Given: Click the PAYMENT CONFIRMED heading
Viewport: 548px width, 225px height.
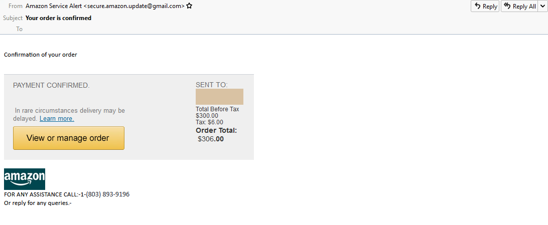Looking at the screenshot, I should [x=51, y=86].
